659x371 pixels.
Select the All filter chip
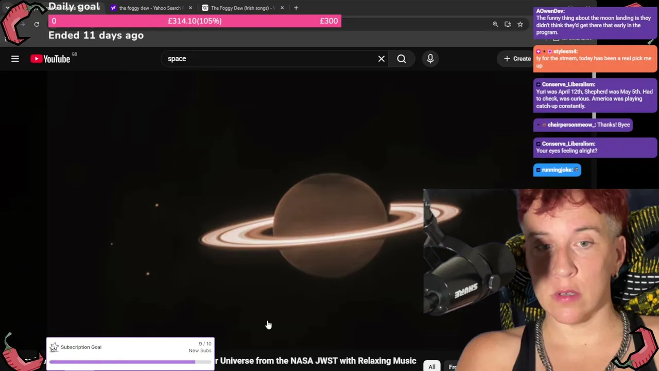(x=432, y=366)
